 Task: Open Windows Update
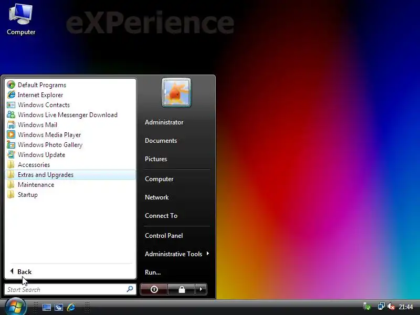coord(70,154)
